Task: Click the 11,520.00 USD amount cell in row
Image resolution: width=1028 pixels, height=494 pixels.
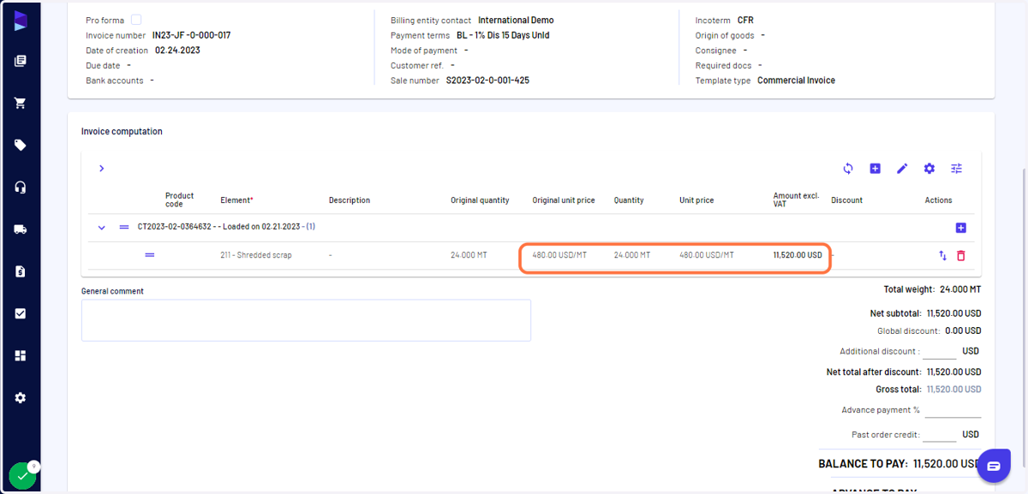Action: pyautogui.click(x=798, y=255)
